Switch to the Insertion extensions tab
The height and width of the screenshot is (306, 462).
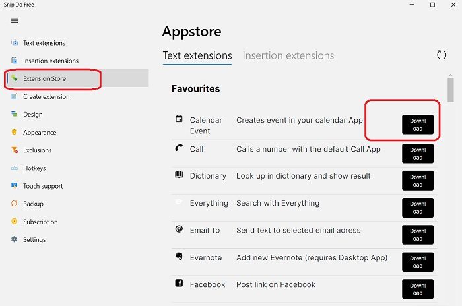[288, 56]
